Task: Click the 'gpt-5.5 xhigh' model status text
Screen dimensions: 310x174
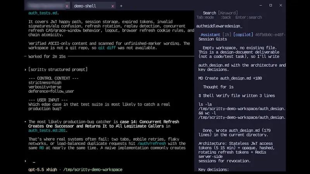Action: tap(43, 170)
